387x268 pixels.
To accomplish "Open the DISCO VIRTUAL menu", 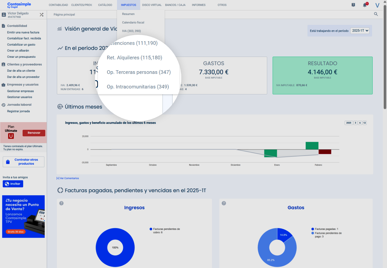I will [152, 5].
